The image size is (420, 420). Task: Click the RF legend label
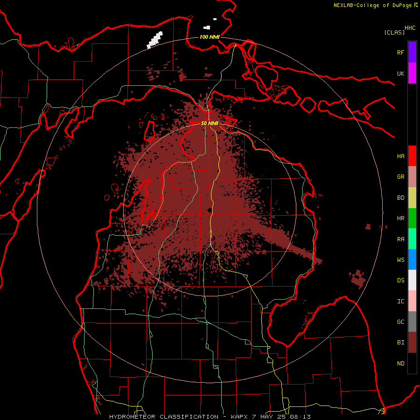[x=400, y=52]
